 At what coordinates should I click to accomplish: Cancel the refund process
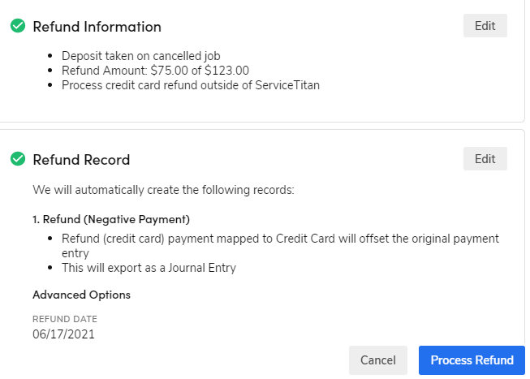[x=377, y=360]
